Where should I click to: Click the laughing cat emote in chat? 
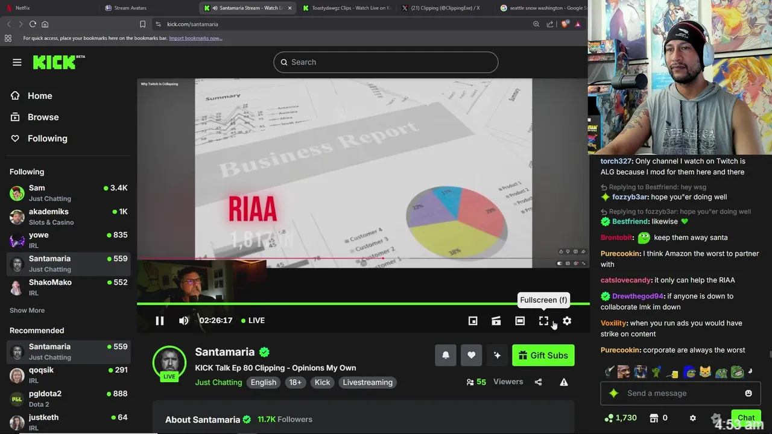(x=705, y=372)
